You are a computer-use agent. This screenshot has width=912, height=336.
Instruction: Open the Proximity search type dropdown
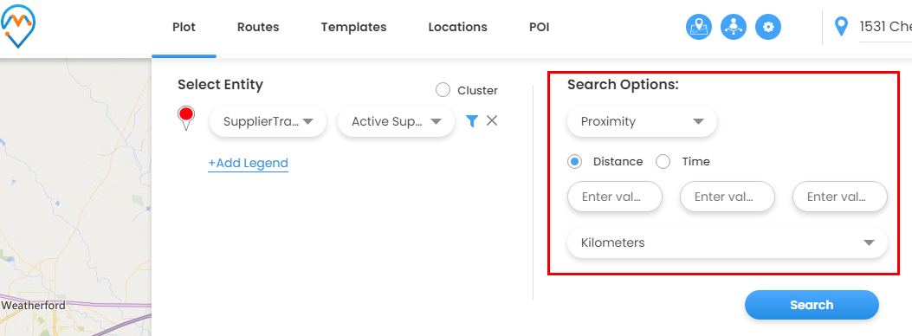[x=642, y=121]
